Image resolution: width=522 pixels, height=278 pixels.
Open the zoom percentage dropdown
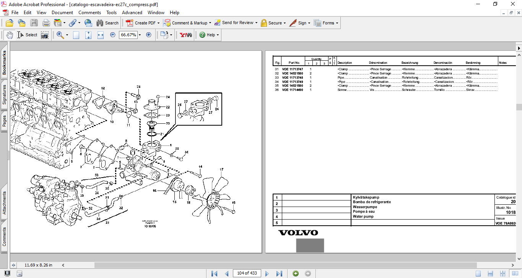140,35
